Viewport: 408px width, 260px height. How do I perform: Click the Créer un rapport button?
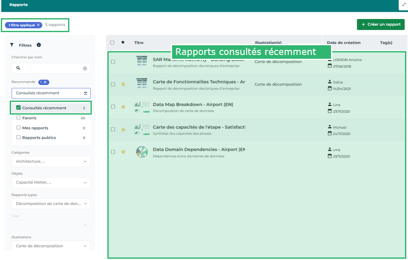(x=381, y=25)
